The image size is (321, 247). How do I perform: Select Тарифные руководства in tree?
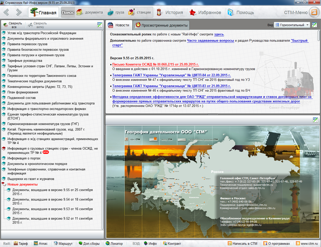point(25,60)
